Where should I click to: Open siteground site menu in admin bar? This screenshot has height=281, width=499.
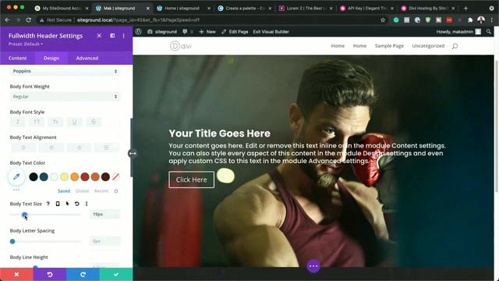pos(162,31)
